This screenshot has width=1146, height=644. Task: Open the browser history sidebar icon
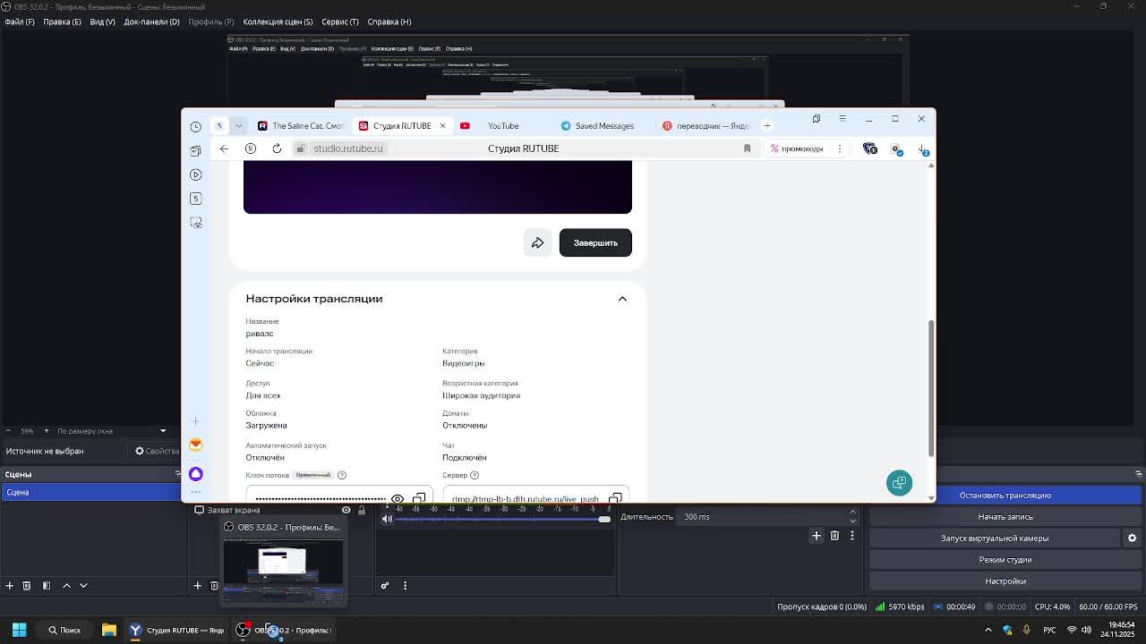click(196, 126)
